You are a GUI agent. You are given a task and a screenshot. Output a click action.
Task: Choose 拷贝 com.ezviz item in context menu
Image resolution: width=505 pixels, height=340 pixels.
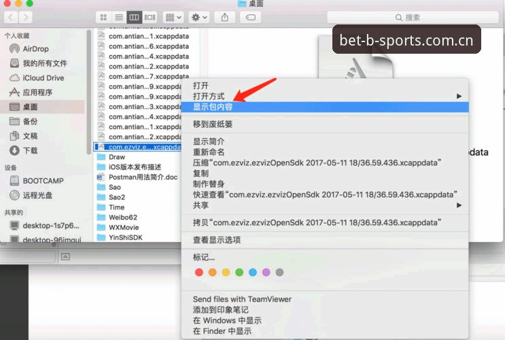tap(325, 222)
